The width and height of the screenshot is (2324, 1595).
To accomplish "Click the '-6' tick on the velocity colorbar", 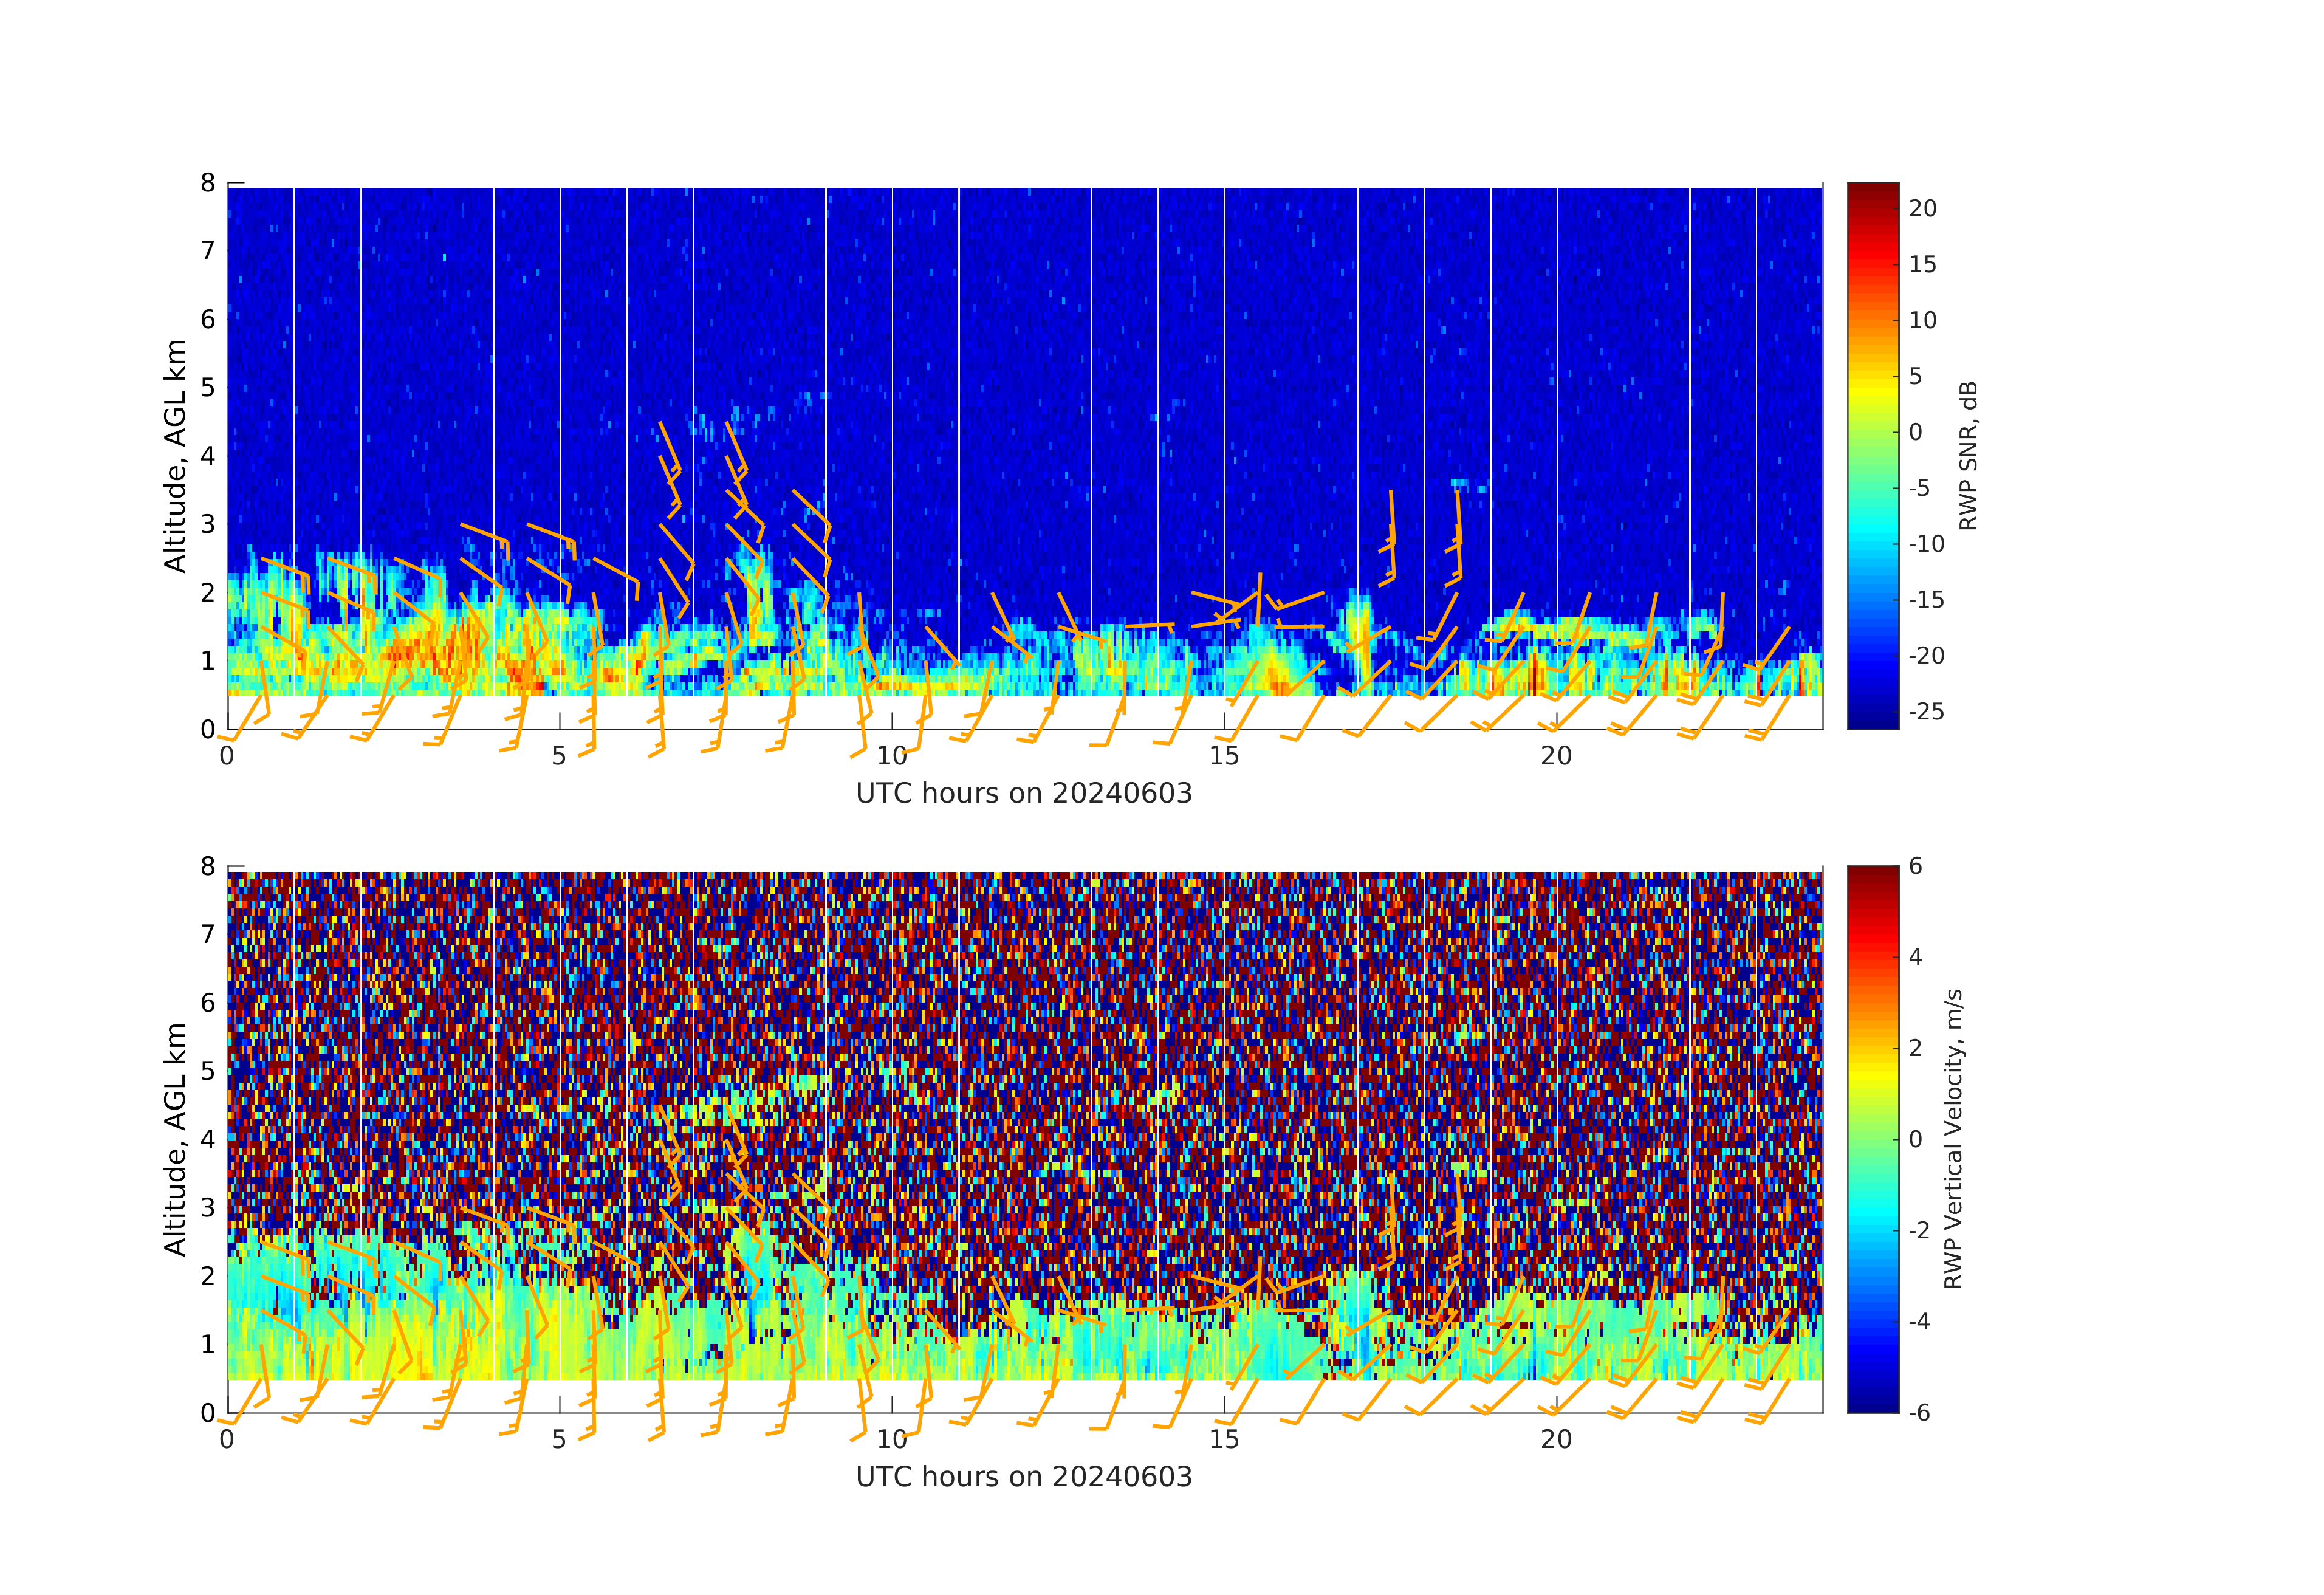I will point(1920,1413).
